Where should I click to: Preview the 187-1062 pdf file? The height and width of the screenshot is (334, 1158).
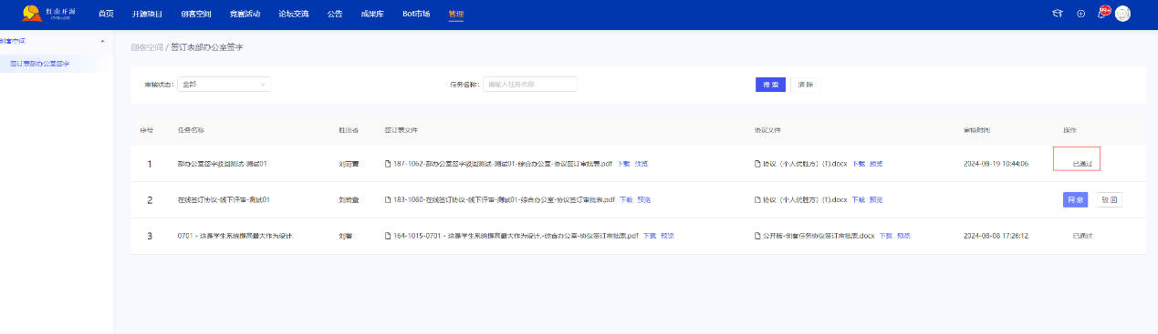(642, 164)
